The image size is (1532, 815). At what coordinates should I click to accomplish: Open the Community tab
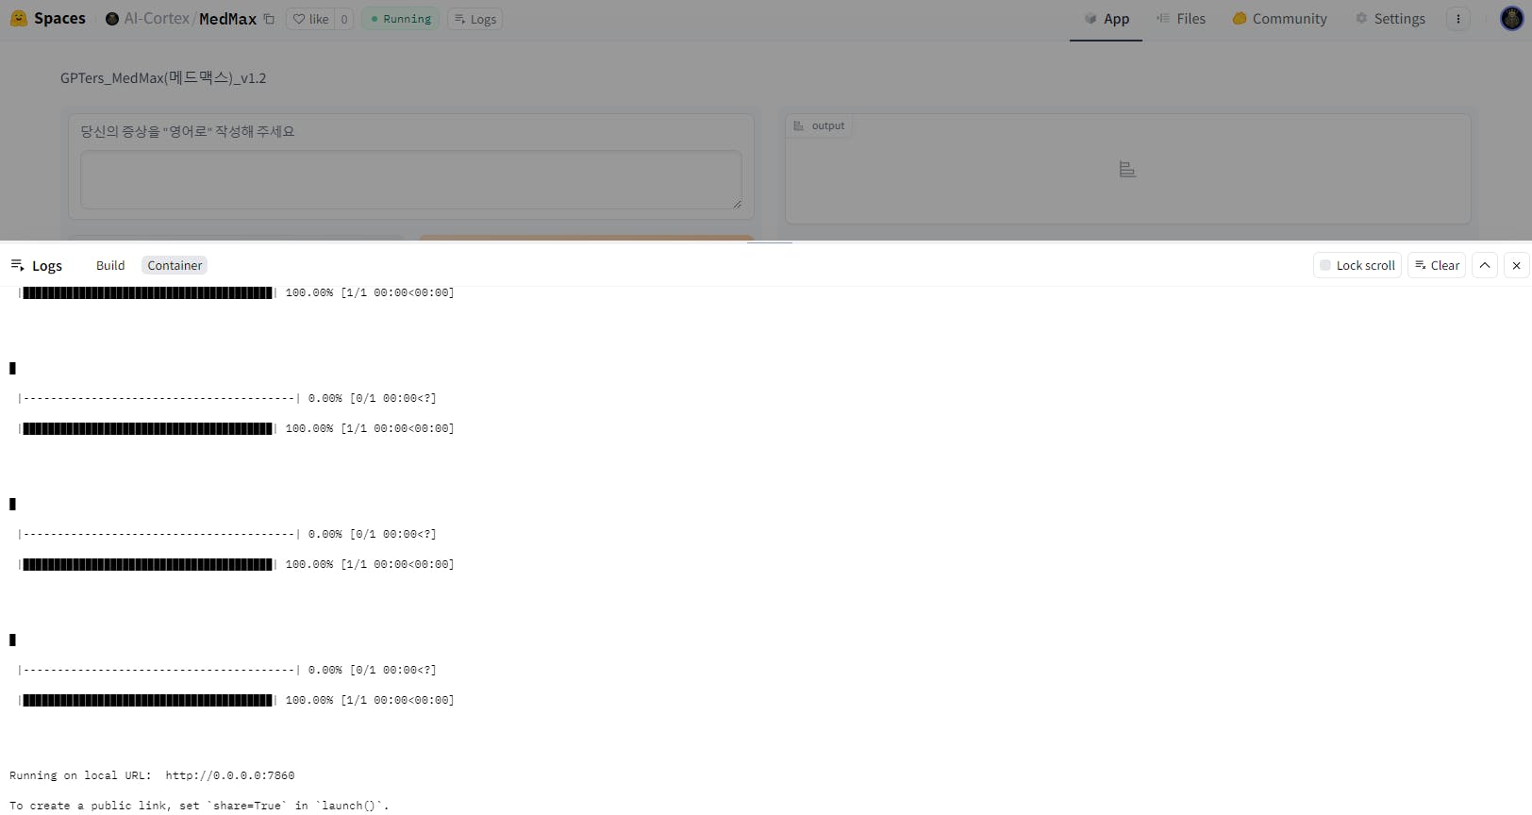[1279, 19]
